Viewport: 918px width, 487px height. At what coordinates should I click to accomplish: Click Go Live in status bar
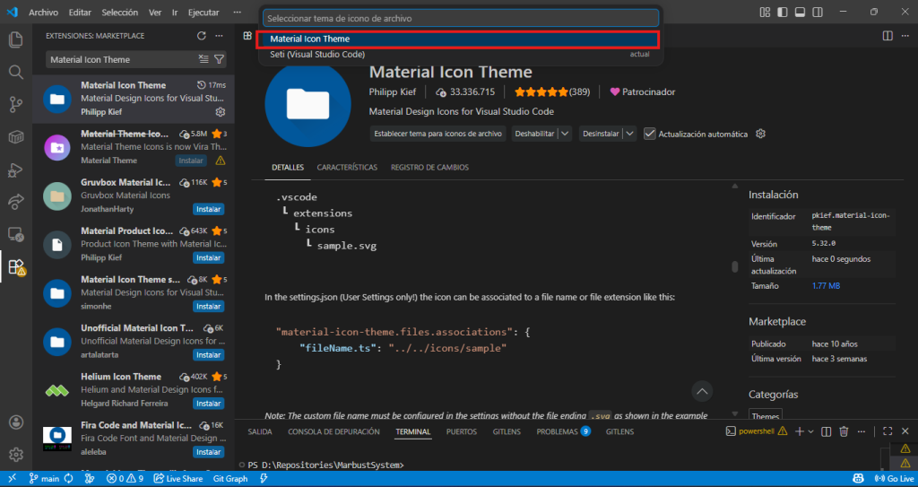tap(893, 478)
